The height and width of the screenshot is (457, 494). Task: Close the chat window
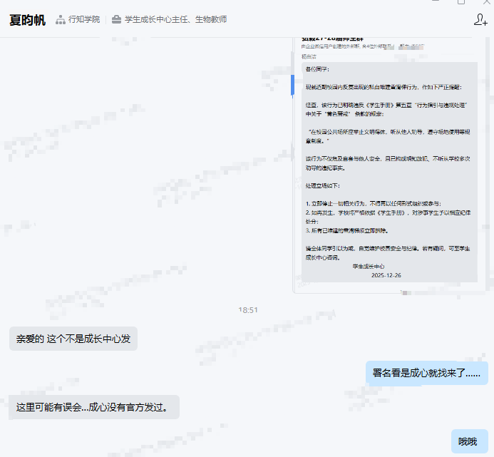[487, 1]
